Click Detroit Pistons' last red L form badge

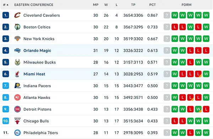(206, 109)
